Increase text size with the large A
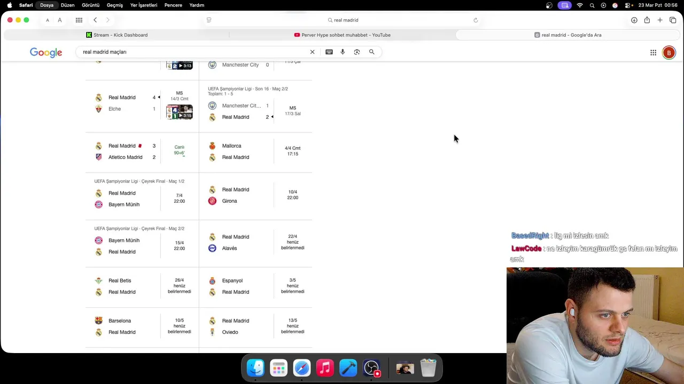 (x=60, y=20)
